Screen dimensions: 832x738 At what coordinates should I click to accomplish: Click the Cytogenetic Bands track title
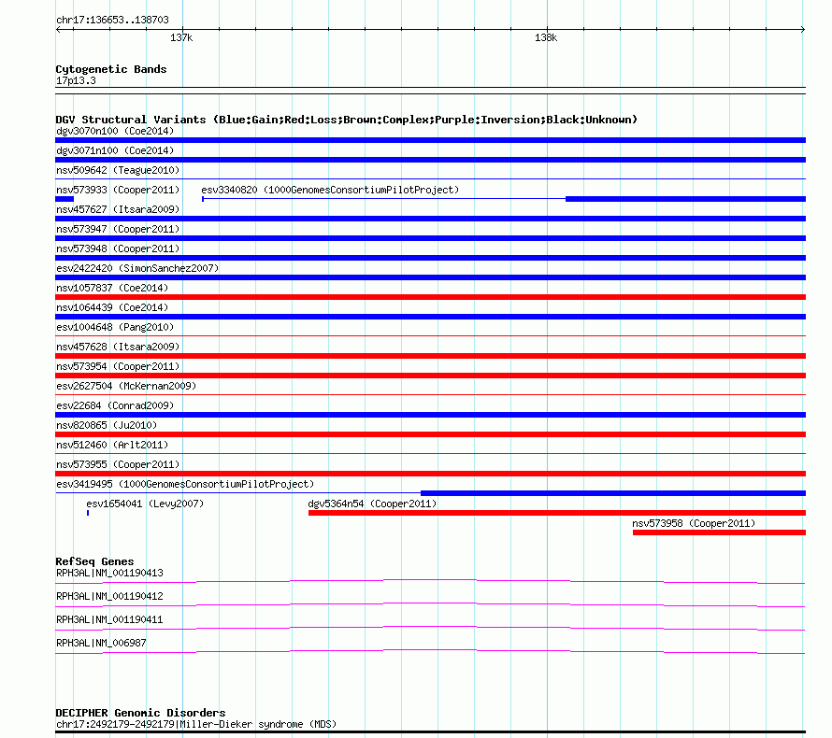pyautogui.click(x=111, y=69)
